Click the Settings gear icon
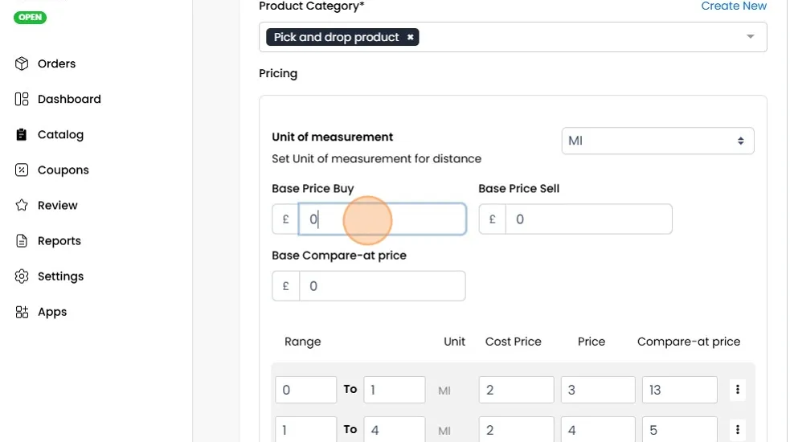 click(22, 276)
